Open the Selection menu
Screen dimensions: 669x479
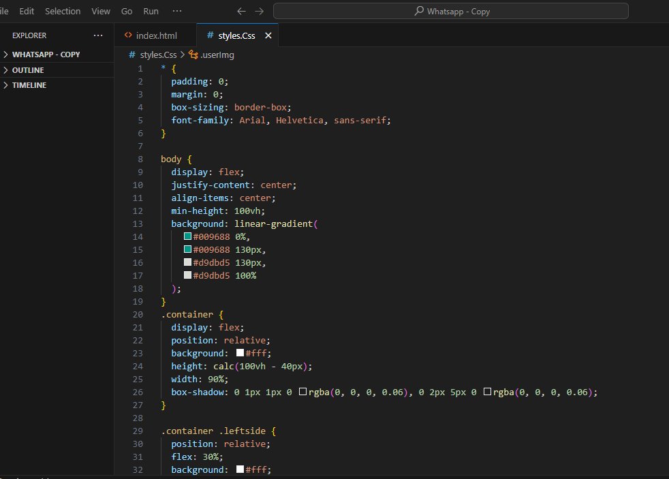click(x=63, y=11)
